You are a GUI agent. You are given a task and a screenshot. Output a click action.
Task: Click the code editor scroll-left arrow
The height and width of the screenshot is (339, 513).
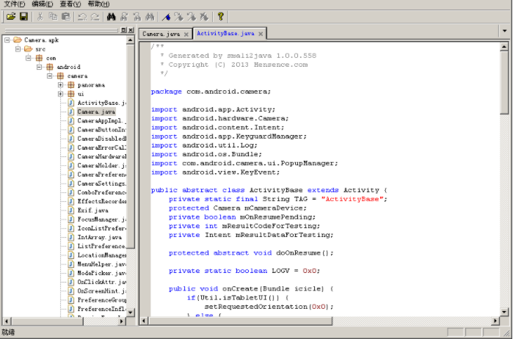click(x=144, y=321)
